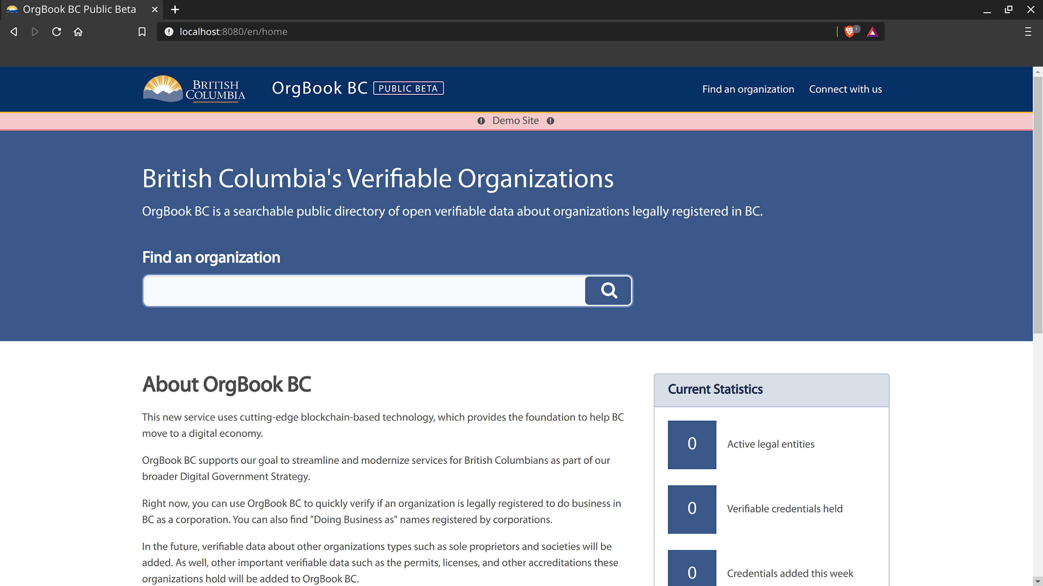Click the British Columbia logo

click(194, 89)
